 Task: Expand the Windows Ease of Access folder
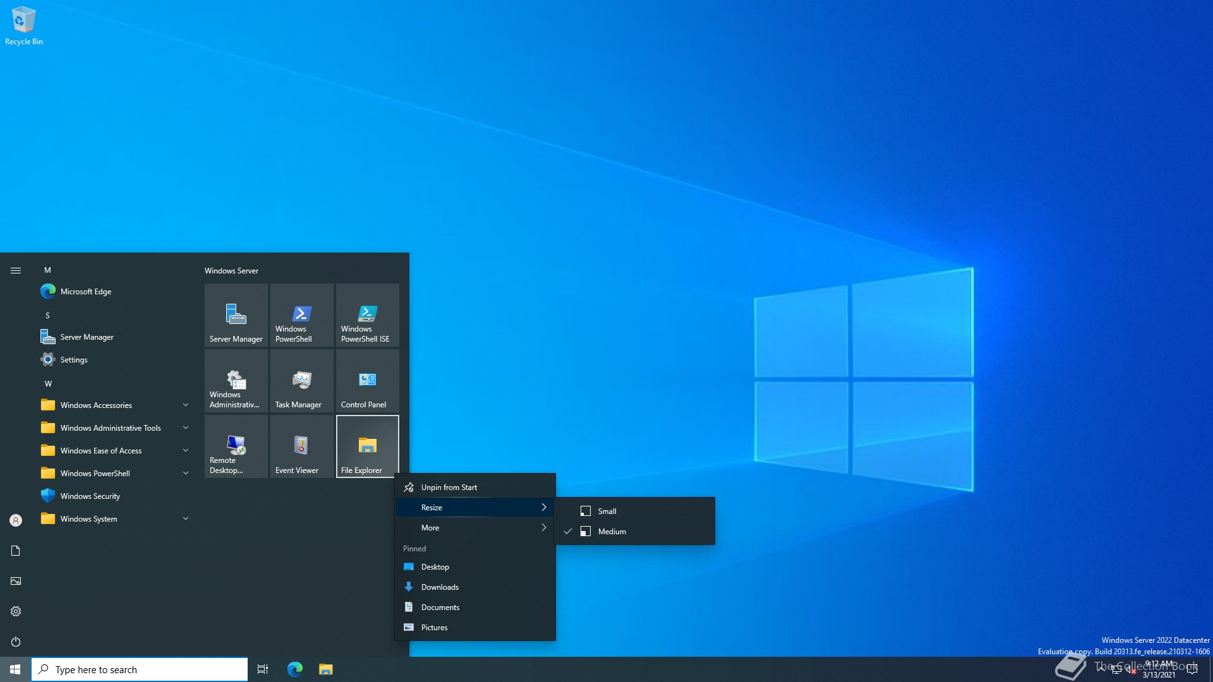pos(115,450)
